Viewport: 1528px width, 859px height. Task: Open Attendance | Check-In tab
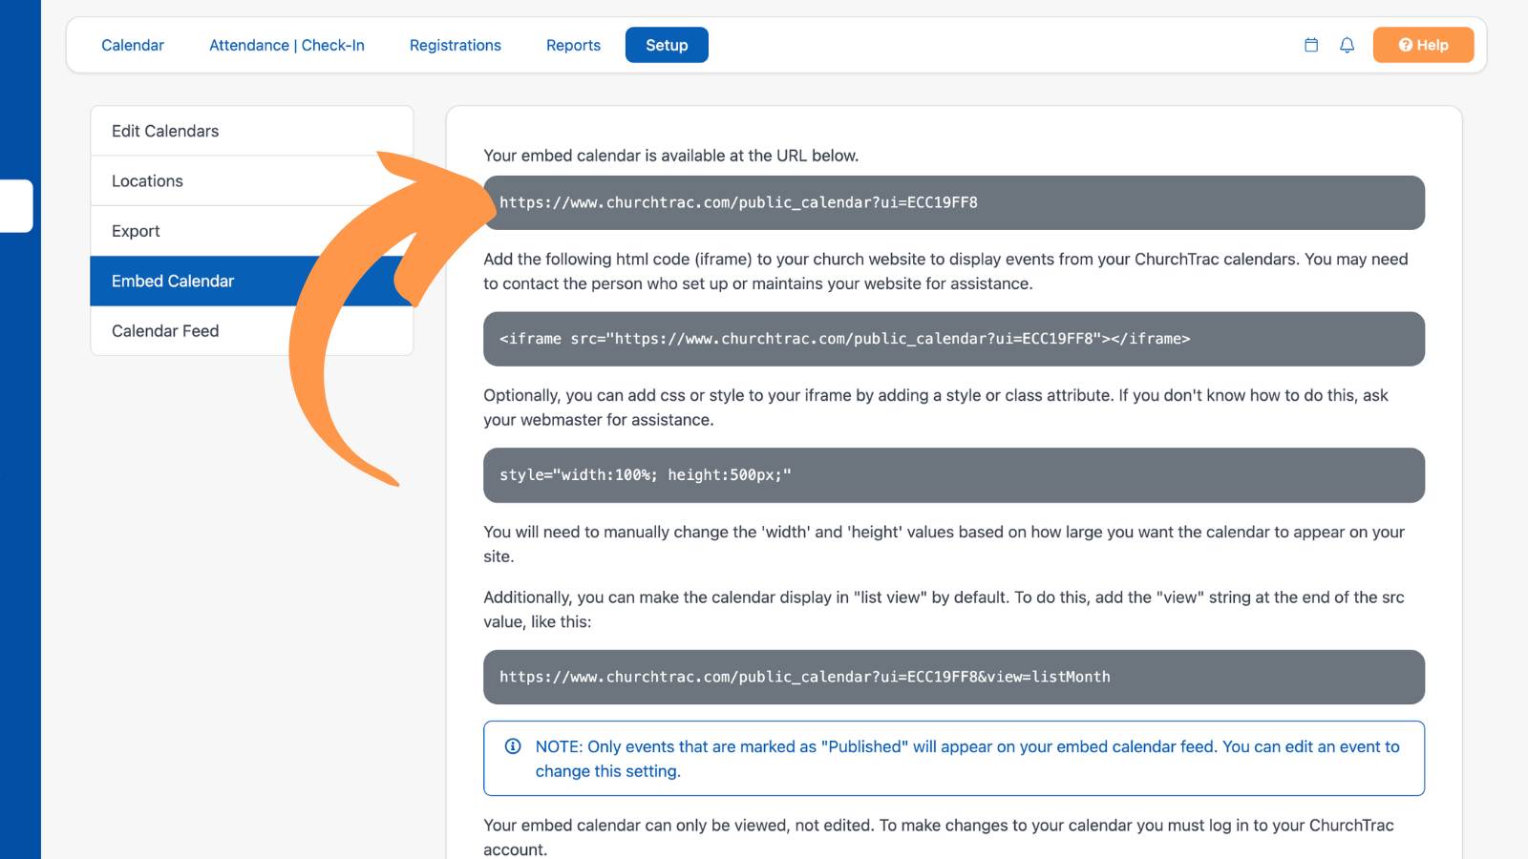(286, 45)
